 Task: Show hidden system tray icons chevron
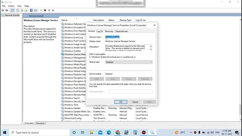click(191, 133)
